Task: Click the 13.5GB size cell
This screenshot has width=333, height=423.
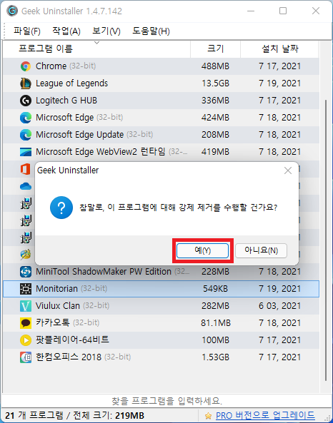Action: click(x=215, y=83)
